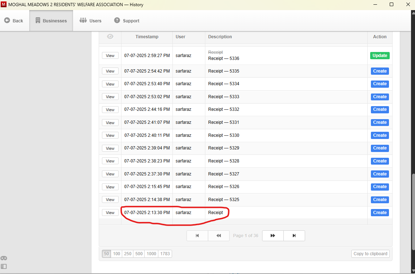415x274 pixels.
Task: Click the Manager app logo in title bar
Action: click(x=4, y=4)
